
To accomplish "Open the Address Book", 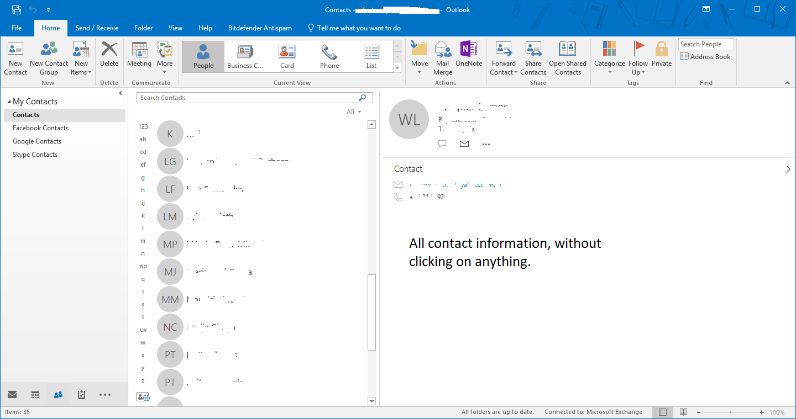I will click(705, 57).
